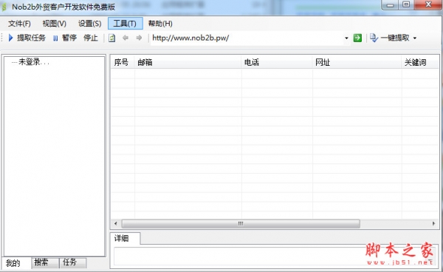Click the horizontal scrollbar right arrow
This screenshot has height=272, width=443.
pos(433,224)
